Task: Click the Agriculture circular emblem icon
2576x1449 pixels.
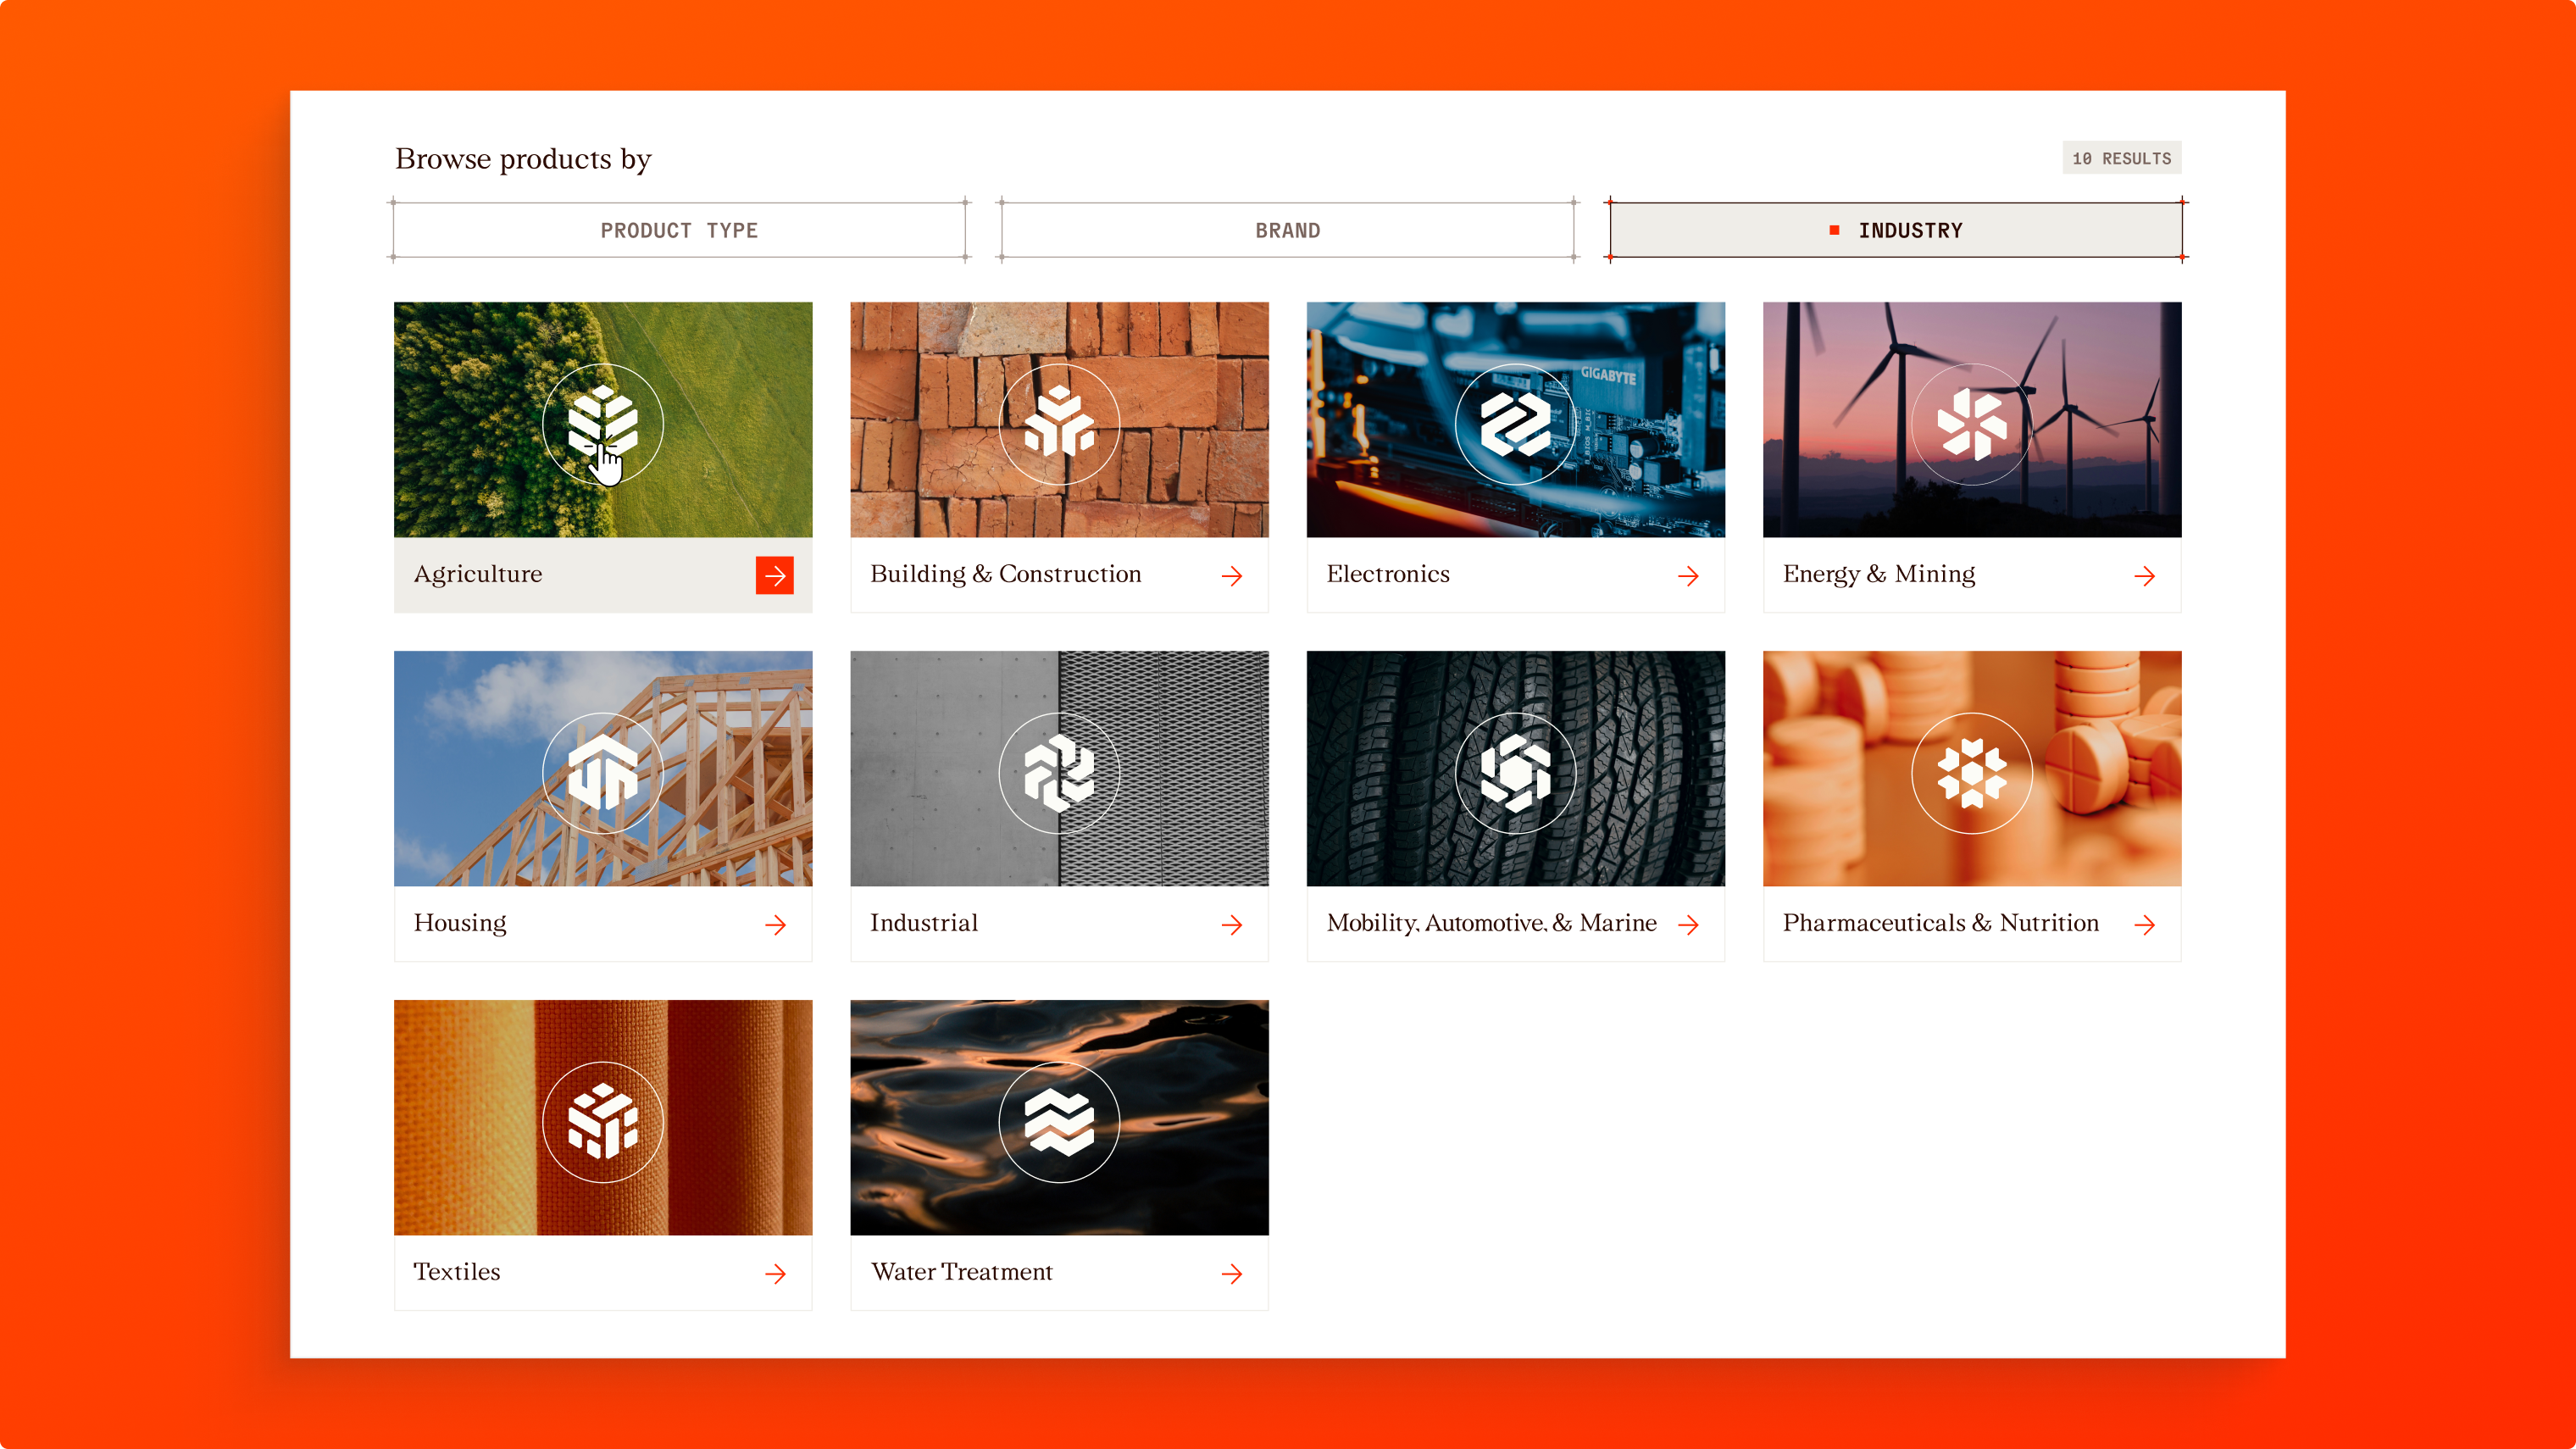Action: tap(603, 424)
